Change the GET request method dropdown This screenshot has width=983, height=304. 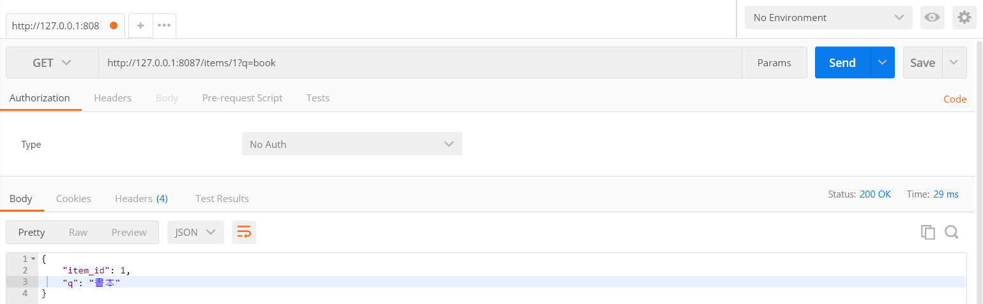(x=52, y=63)
